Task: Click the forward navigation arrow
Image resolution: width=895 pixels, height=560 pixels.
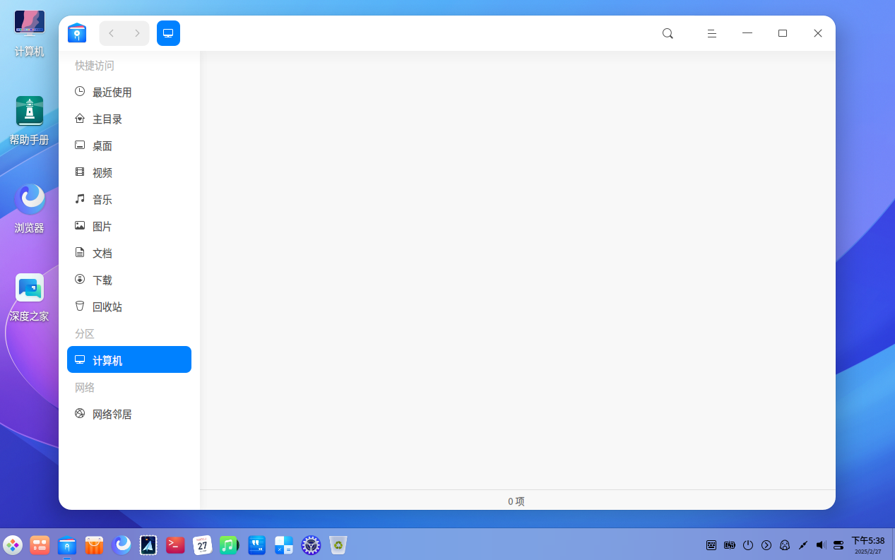Action: [x=137, y=33]
